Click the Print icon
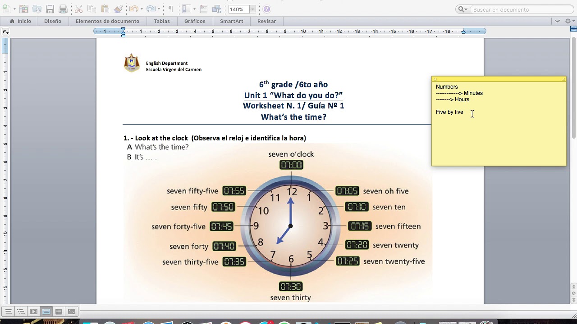This screenshot has width=577, height=324. point(63,9)
